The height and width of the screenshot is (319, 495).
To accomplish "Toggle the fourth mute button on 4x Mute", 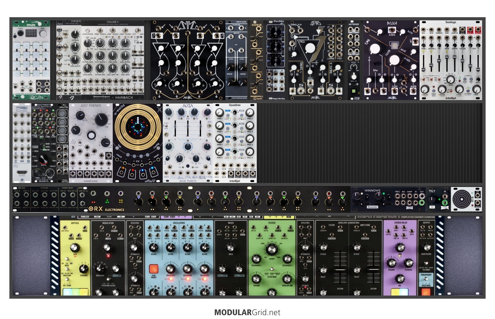I will [63, 139].
